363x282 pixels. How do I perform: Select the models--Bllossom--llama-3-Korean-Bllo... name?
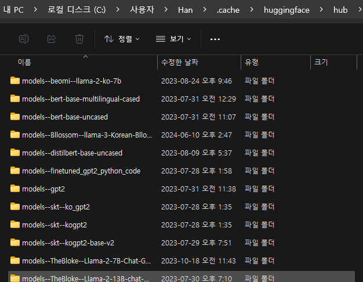(87, 135)
